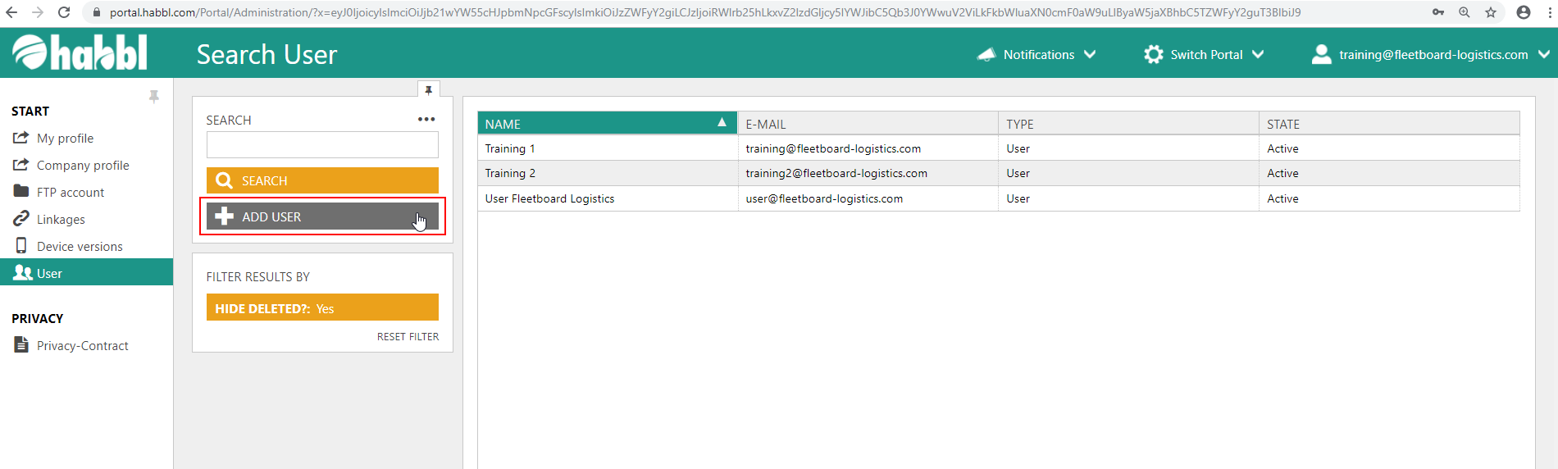This screenshot has height=469, width=1558.
Task: Open the search options three-dots menu
Action: pyautogui.click(x=426, y=120)
